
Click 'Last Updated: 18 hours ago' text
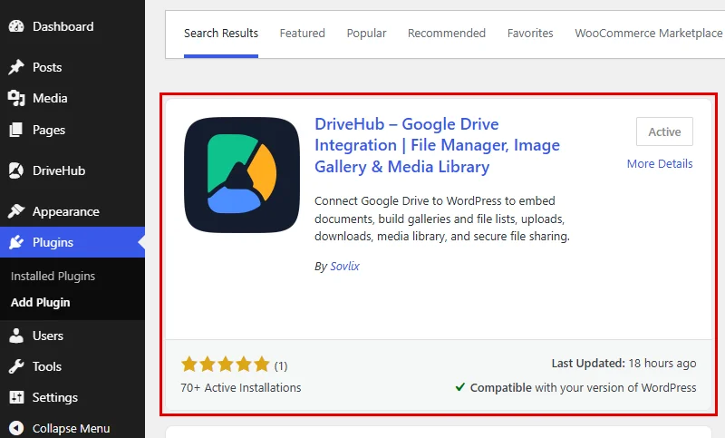pyautogui.click(x=623, y=364)
